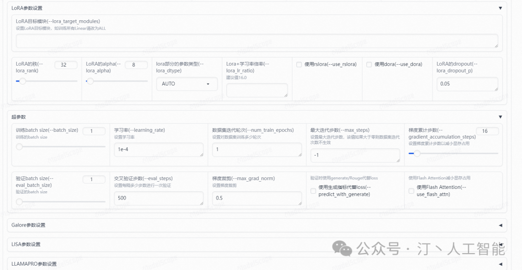
Task: Click the lora_lr_ratio input field
Action: pos(257,90)
